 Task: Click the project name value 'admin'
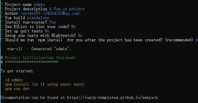(39, 4)
